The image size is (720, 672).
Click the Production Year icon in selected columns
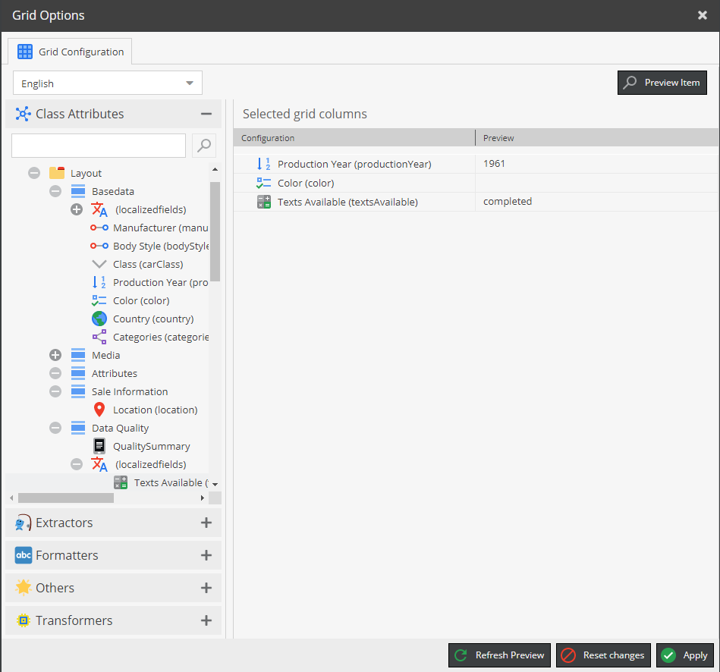coord(263,164)
